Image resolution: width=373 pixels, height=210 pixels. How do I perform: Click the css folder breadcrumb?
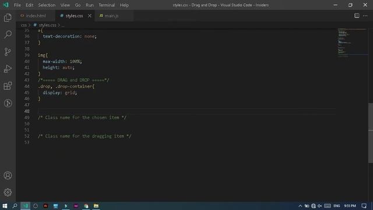[23, 25]
